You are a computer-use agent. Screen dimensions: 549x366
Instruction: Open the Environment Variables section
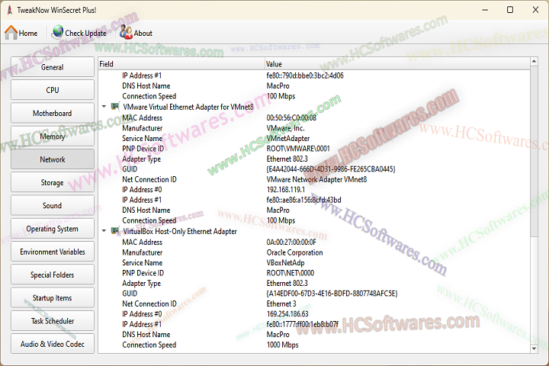point(53,252)
